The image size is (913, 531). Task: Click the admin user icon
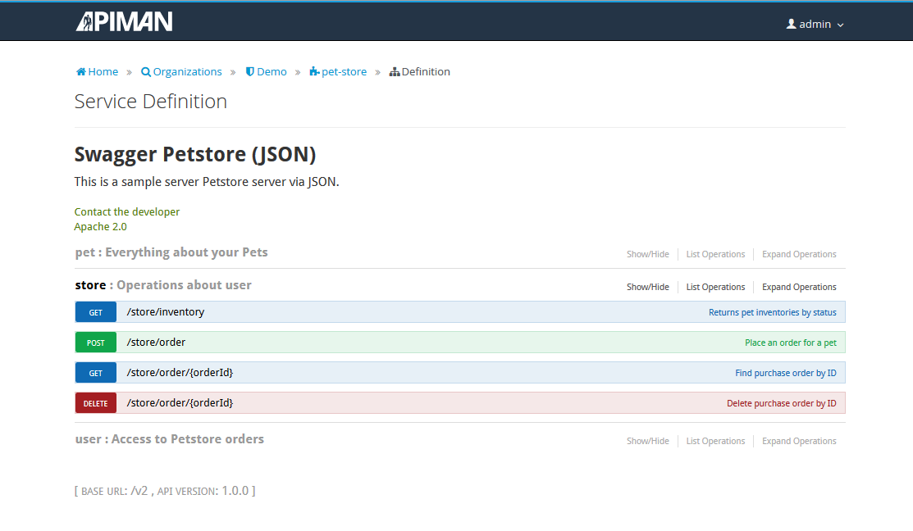pos(792,24)
